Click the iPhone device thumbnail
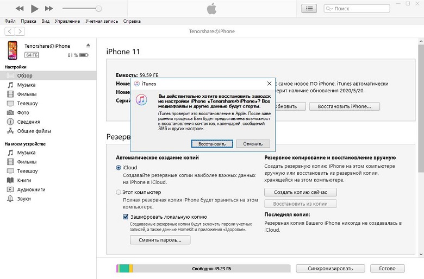 (x=13, y=50)
